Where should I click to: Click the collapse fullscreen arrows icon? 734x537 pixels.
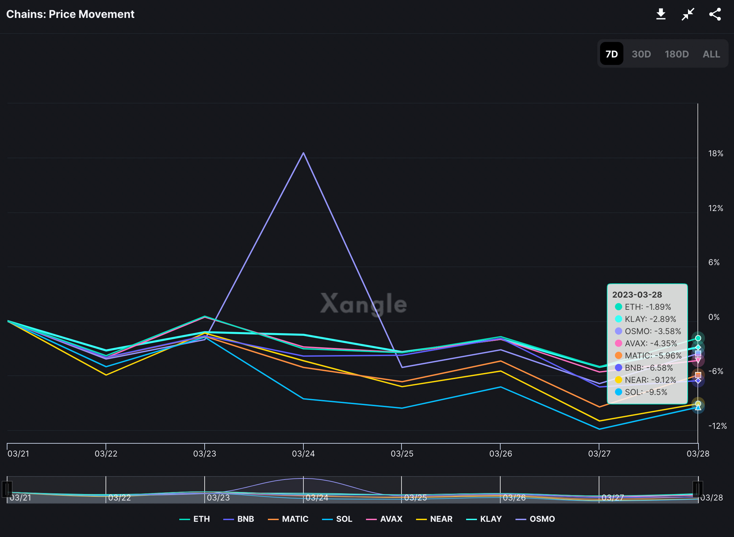coord(688,14)
